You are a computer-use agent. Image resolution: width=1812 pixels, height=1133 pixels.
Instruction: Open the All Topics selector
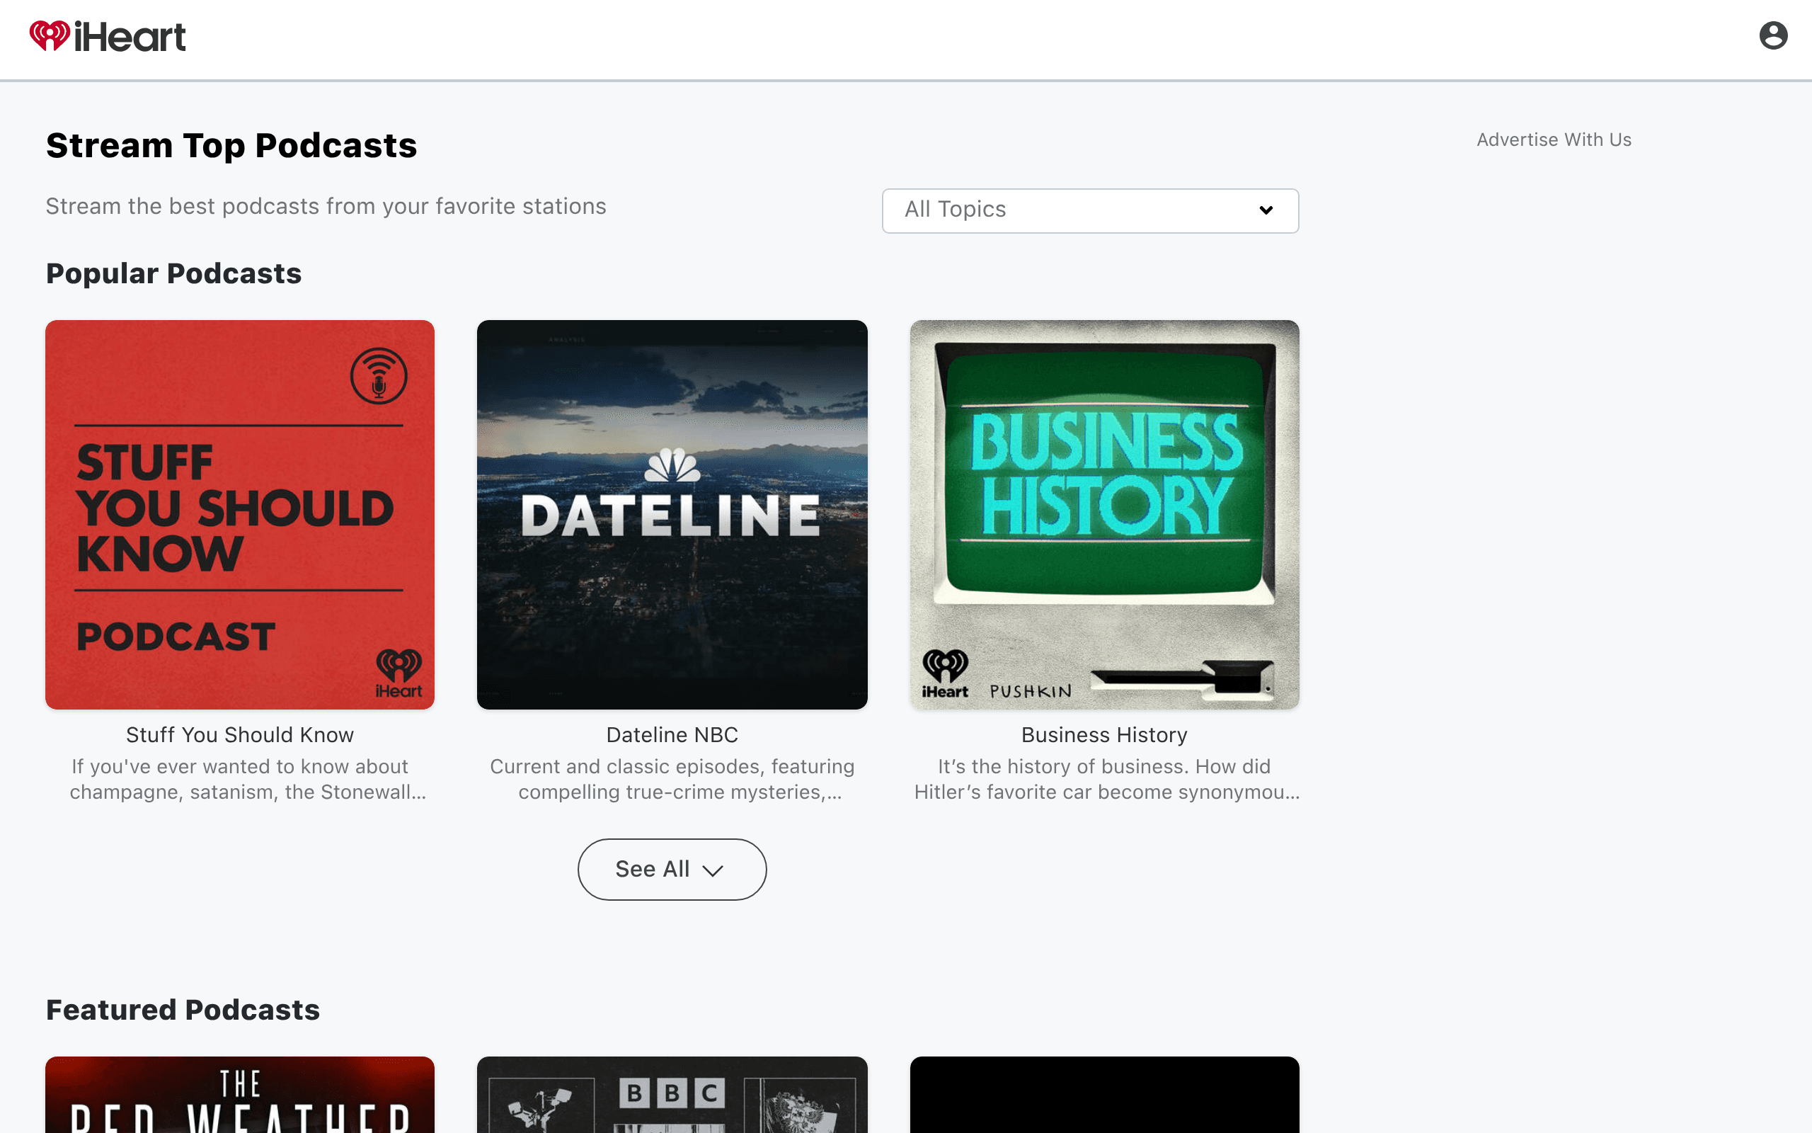1089,210
